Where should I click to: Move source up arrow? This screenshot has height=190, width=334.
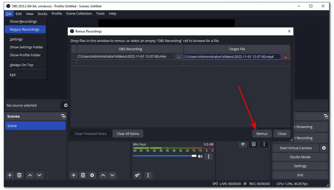click(x=103, y=175)
